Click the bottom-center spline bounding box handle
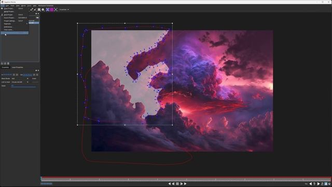This screenshot has height=187, width=332. pos(125,125)
